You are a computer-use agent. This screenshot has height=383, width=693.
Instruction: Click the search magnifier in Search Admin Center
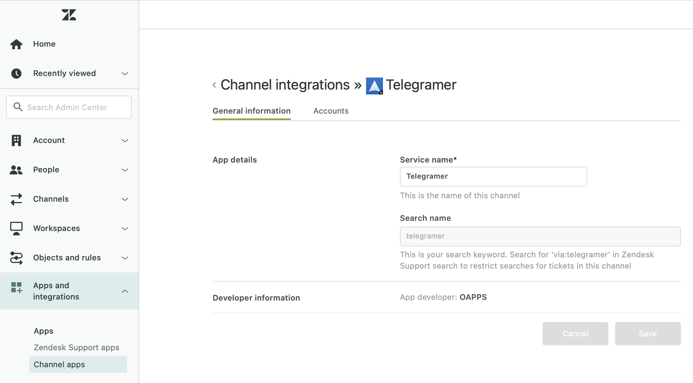click(x=18, y=107)
